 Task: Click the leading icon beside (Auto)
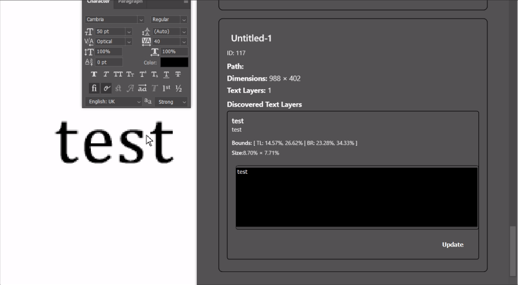(146, 32)
